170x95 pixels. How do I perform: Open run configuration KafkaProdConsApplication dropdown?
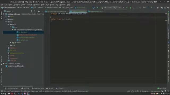tap(113, 8)
